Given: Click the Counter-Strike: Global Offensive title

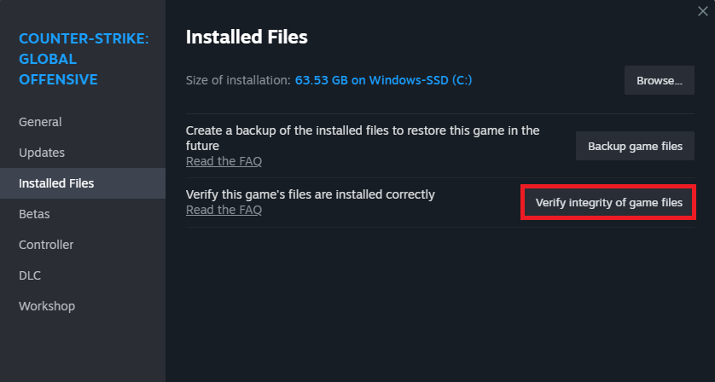Looking at the screenshot, I should point(84,59).
